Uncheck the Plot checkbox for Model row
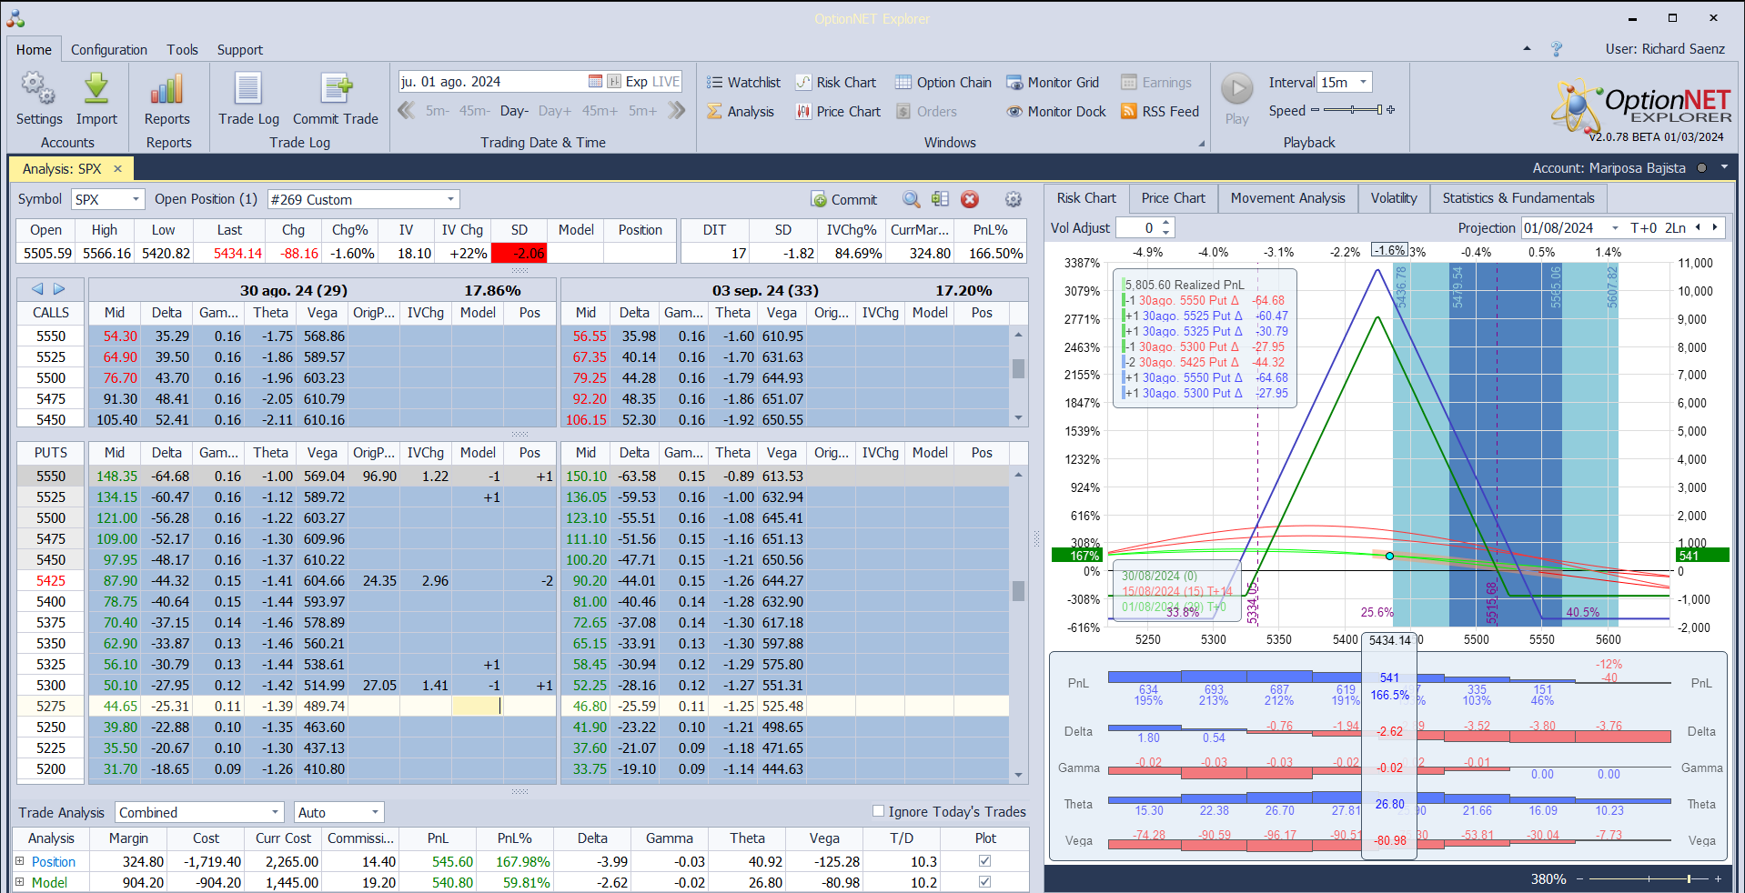Viewport: 1745px width, 893px height. [984, 882]
